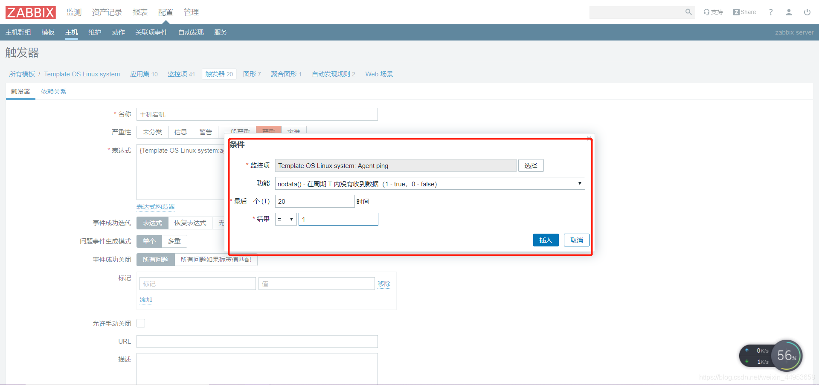This screenshot has width=819, height=385.
Task: Select 恢复表达式 option
Action: 190,223
